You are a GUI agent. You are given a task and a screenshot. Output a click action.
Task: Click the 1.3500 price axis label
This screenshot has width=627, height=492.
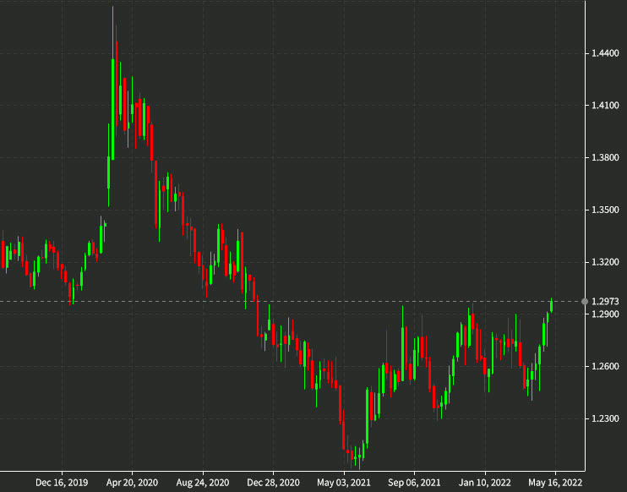coord(605,210)
